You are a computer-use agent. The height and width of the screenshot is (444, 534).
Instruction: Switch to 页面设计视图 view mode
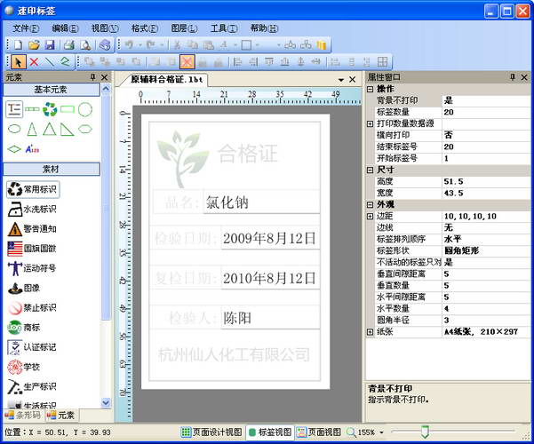pos(211,432)
